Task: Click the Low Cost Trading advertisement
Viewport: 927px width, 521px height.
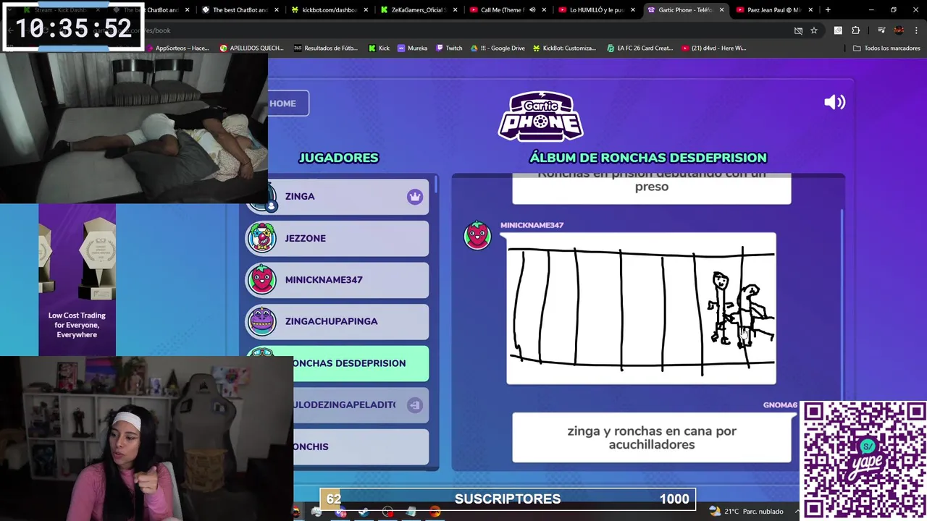Action: (77, 280)
